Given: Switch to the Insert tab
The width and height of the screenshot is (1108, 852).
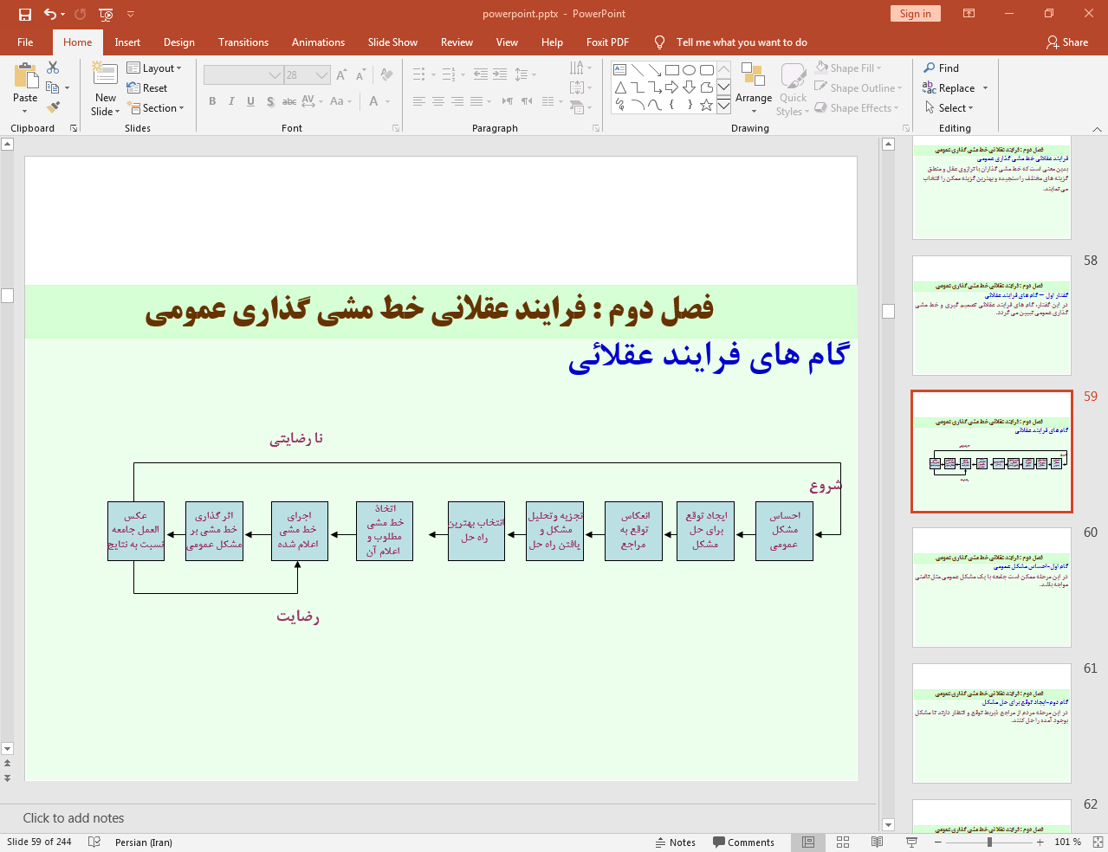Looking at the screenshot, I should point(127,42).
